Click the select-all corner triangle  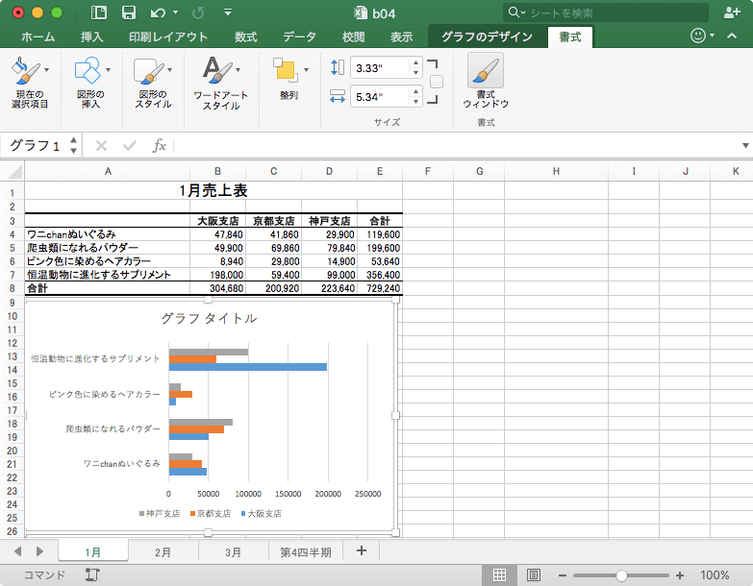point(14,171)
